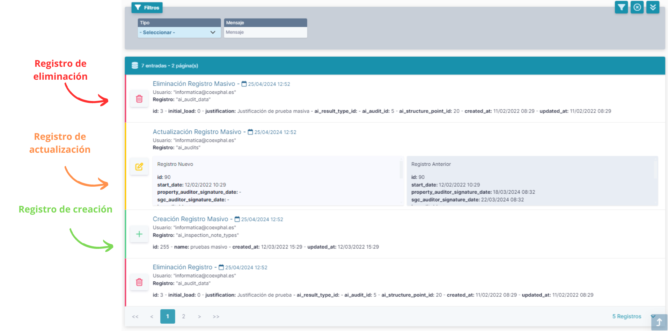Open the Creación Registro Masivo title link
The width and height of the screenshot is (668, 331).
click(190, 219)
